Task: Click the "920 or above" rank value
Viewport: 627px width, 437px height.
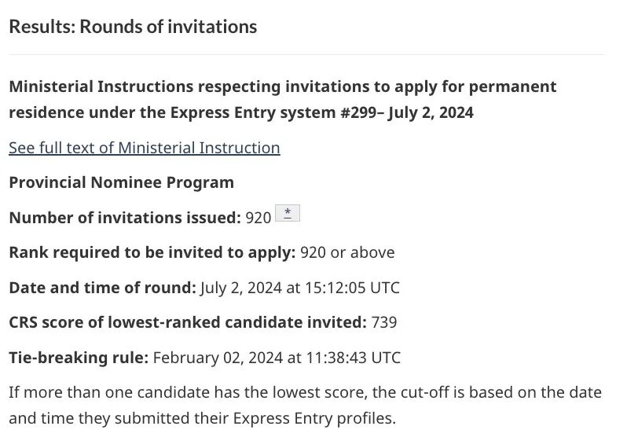Action: pos(347,252)
